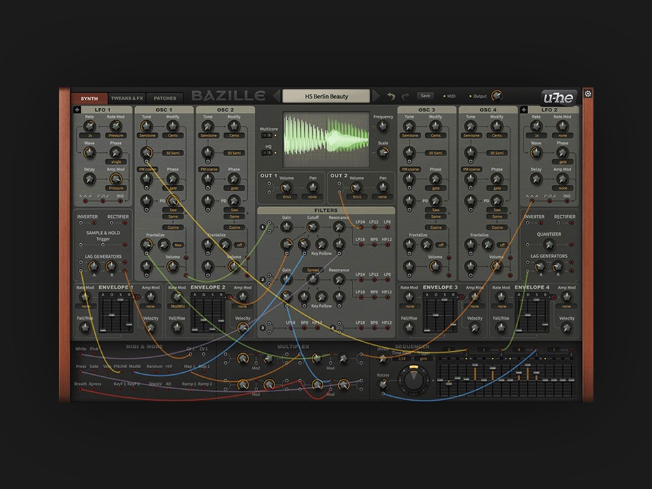Open settings via the gear icon
The height and width of the screenshot is (489, 652).
click(x=587, y=94)
